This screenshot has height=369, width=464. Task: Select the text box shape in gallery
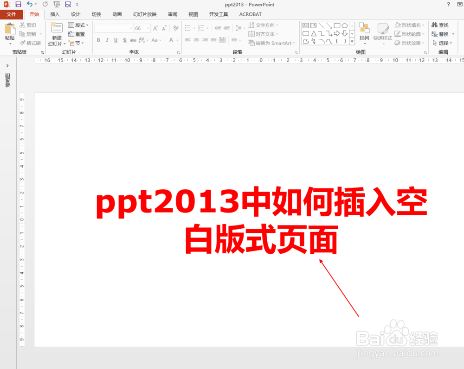pos(306,25)
